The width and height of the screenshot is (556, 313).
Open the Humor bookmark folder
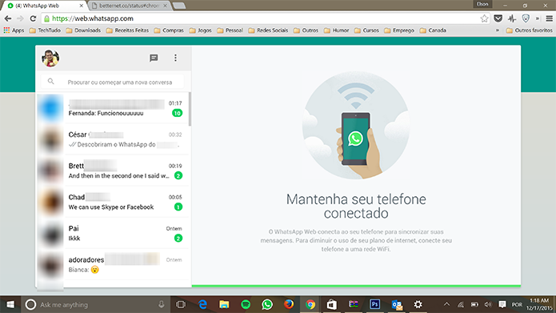tap(337, 30)
